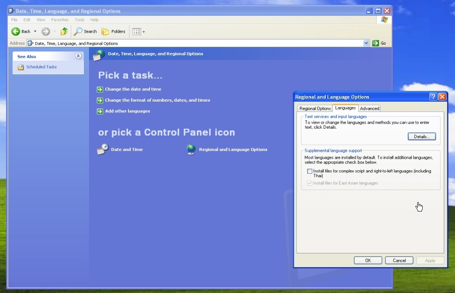455x293 pixels.
Task: Open the Edit menu
Action: [27, 20]
